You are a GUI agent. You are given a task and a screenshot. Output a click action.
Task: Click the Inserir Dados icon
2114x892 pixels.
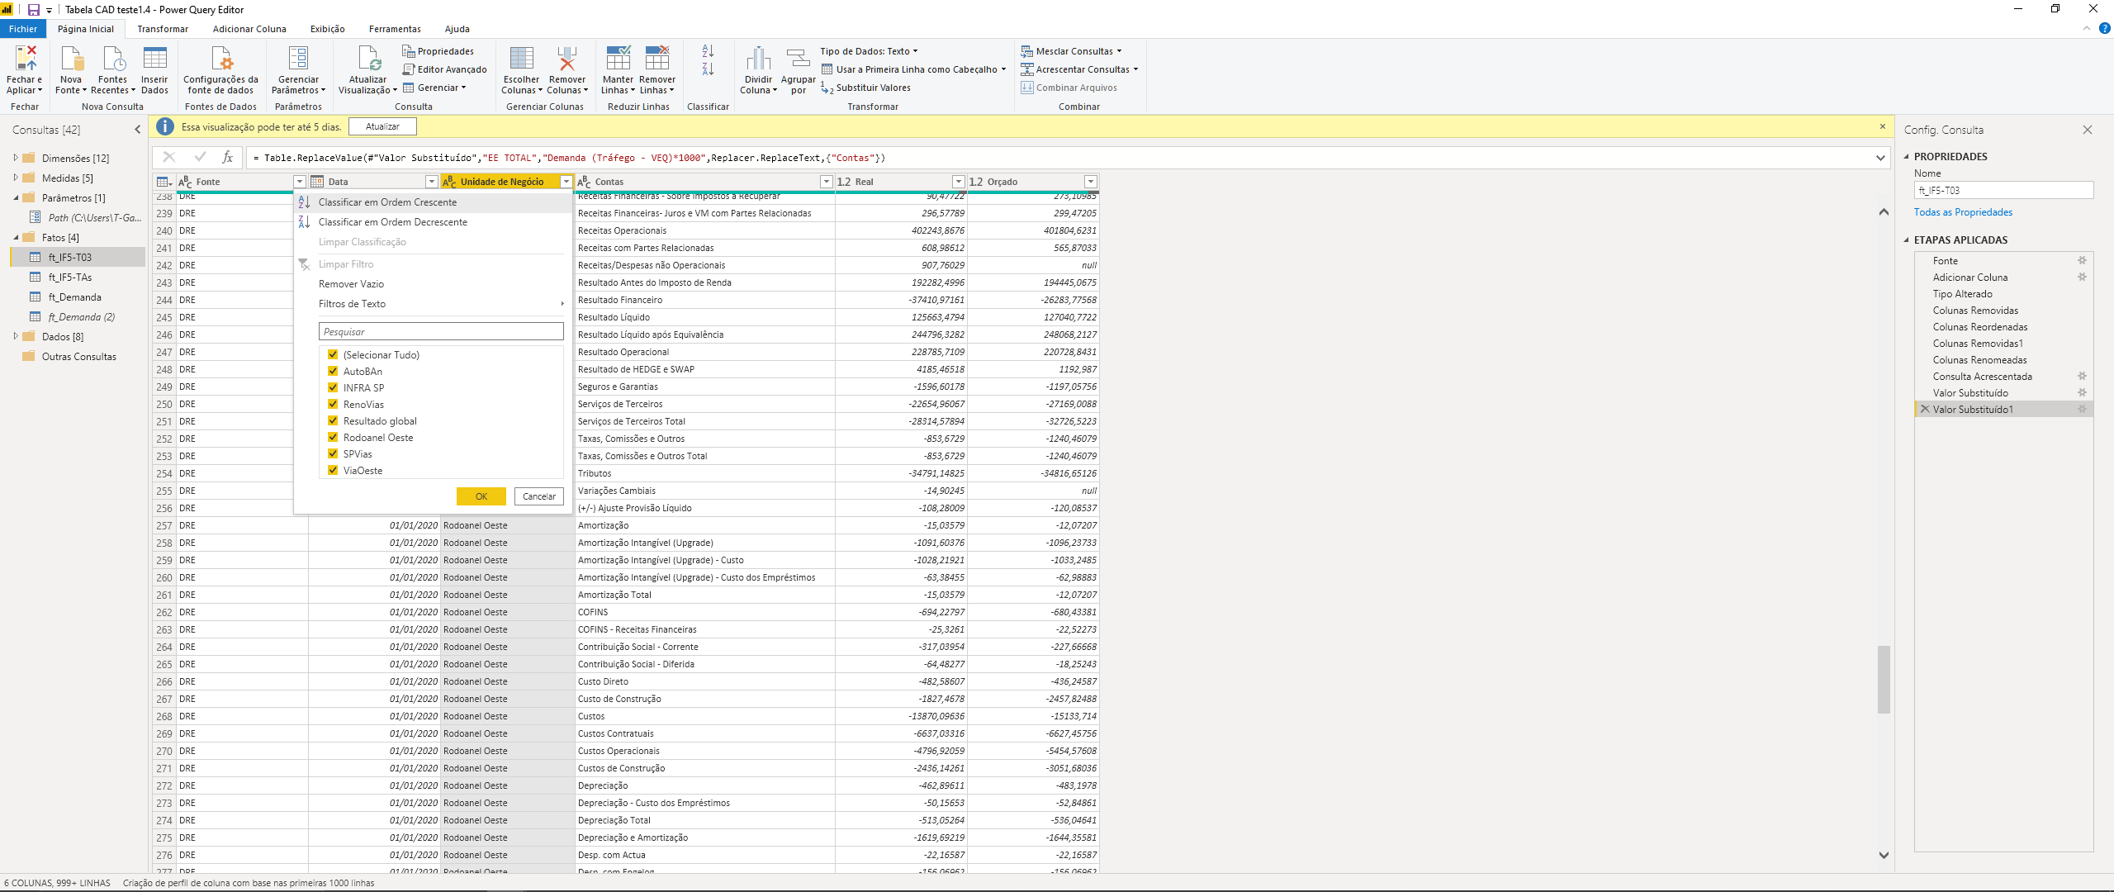[154, 59]
